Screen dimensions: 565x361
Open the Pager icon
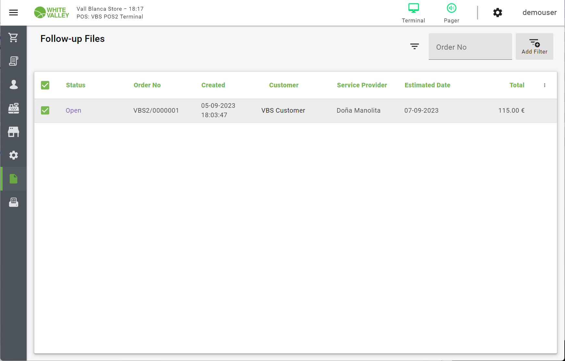point(451,13)
